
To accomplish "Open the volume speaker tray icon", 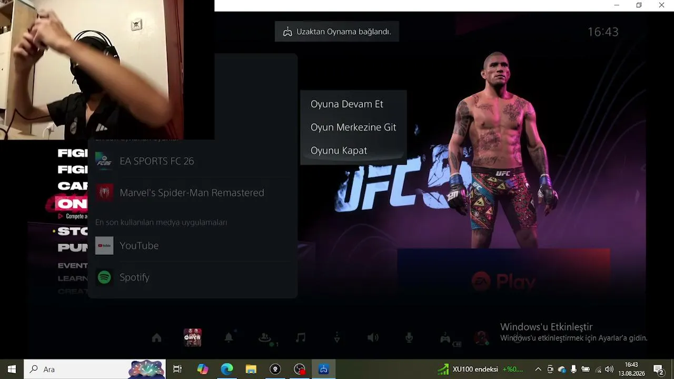I will 609,369.
